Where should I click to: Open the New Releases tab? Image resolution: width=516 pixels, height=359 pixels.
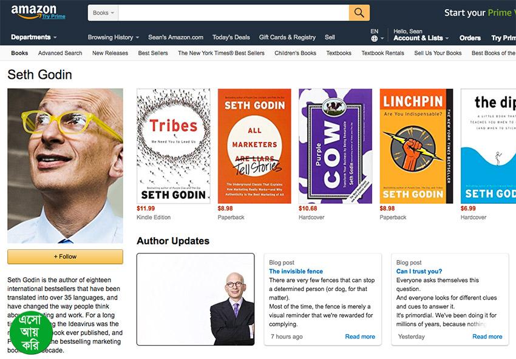[x=110, y=53]
